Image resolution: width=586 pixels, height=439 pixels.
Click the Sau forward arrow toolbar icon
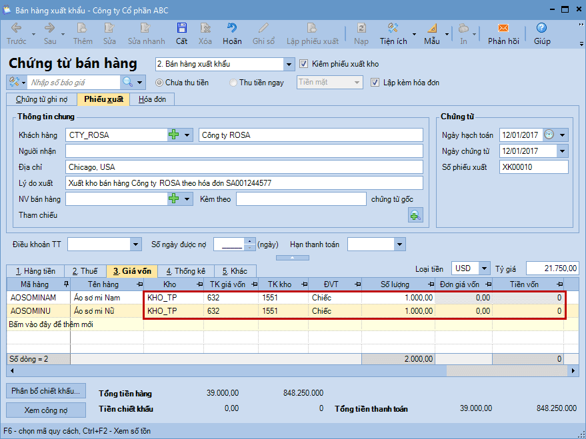click(x=50, y=28)
